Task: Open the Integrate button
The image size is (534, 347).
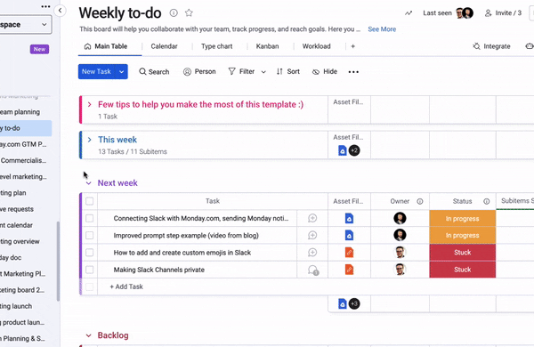Action: coord(491,46)
